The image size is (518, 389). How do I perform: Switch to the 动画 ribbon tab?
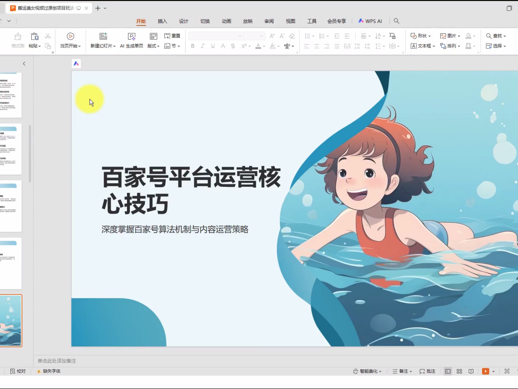click(x=227, y=21)
